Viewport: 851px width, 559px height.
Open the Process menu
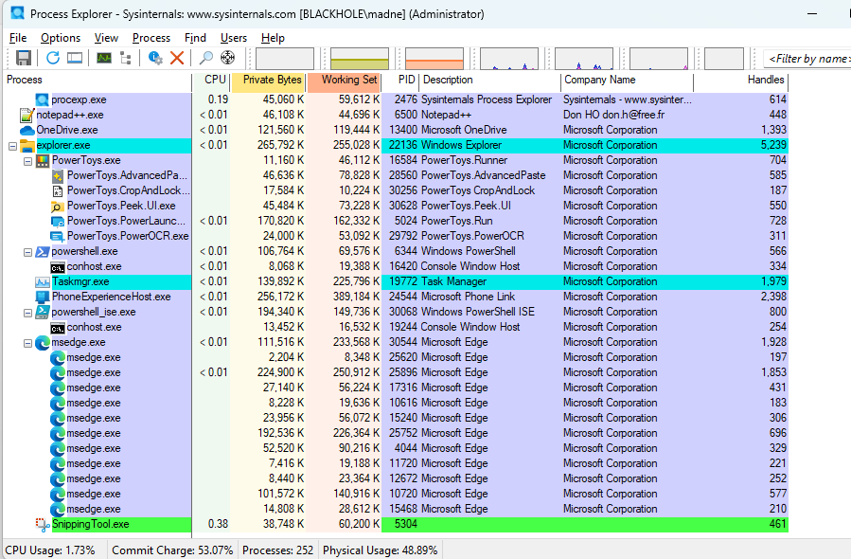pyautogui.click(x=151, y=38)
